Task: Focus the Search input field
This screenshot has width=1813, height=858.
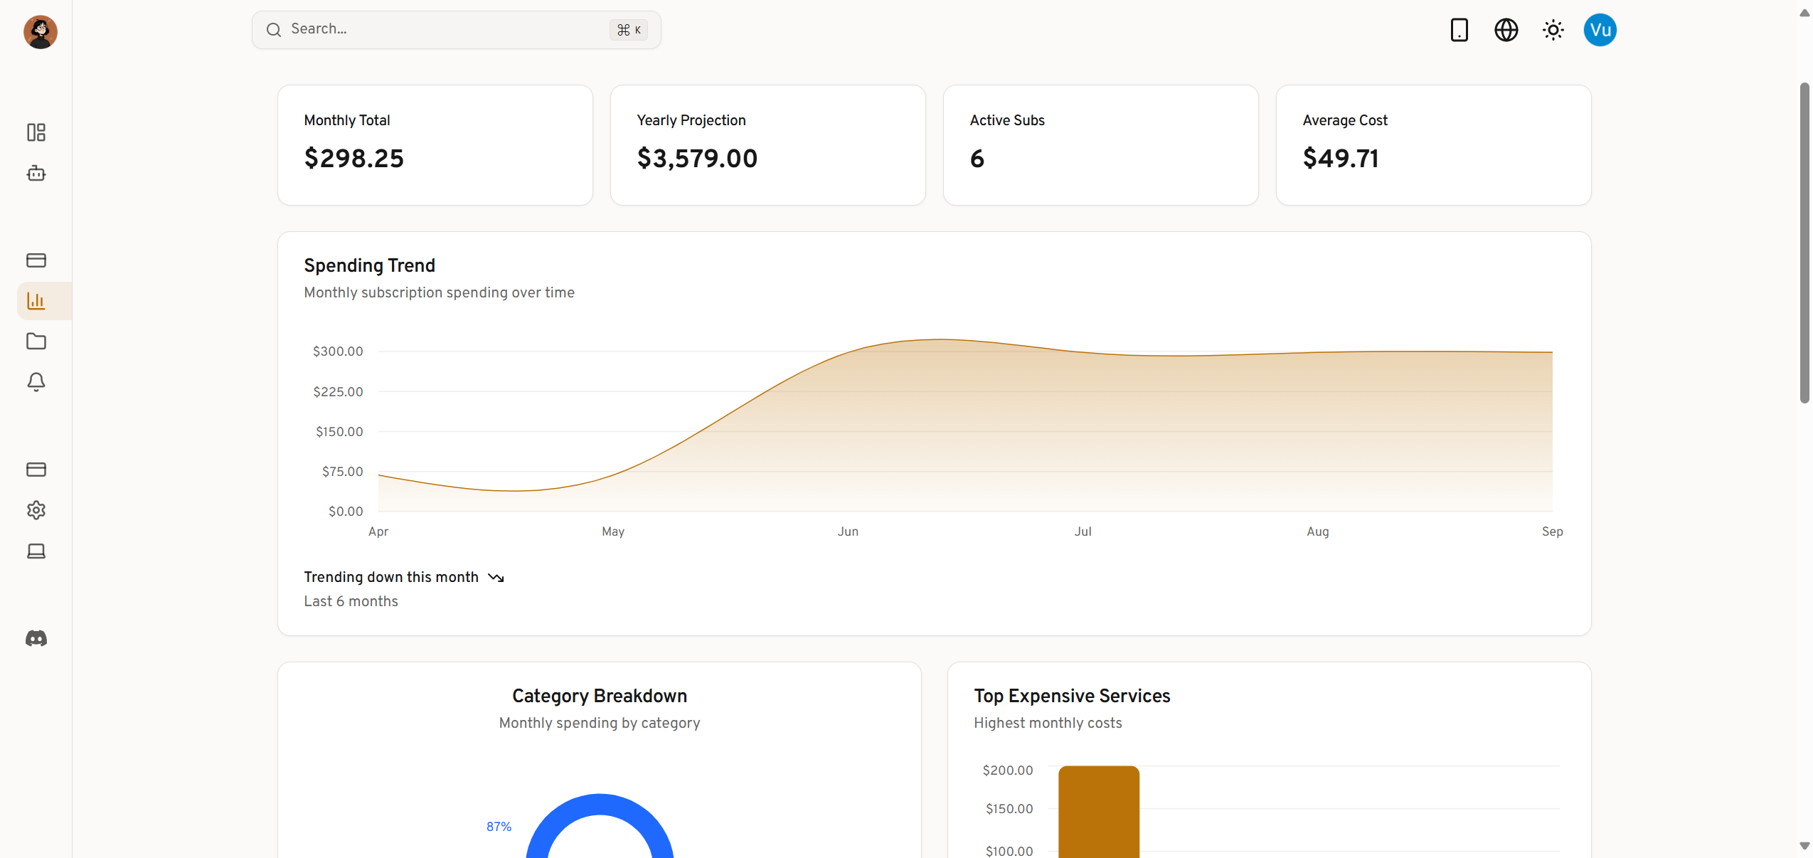Action: coord(457,30)
